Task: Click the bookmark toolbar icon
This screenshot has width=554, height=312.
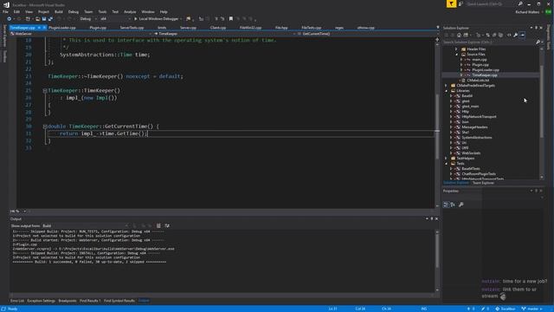Action: pos(231,19)
